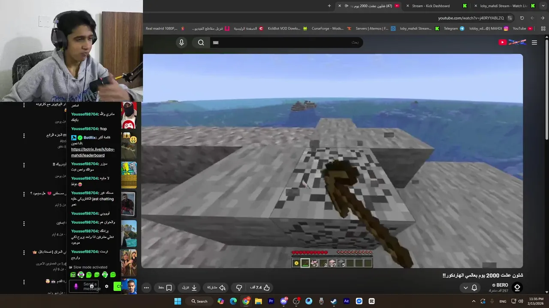Open Adobe After Effects from taskbar

(347, 301)
